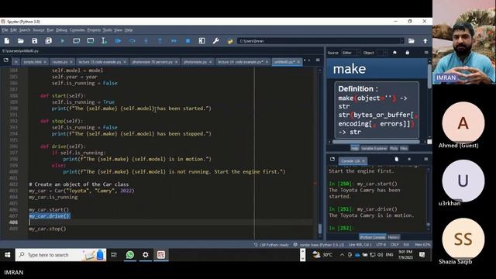
Task: Switch to Files pane tab
Action: [x=404, y=148]
